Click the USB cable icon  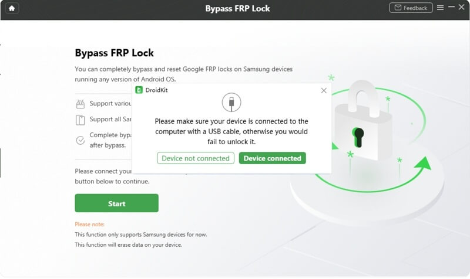[x=231, y=102]
